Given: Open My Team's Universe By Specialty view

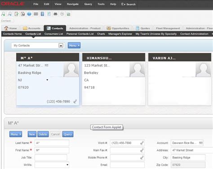Looking at the screenshot, I should pos(156,34).
